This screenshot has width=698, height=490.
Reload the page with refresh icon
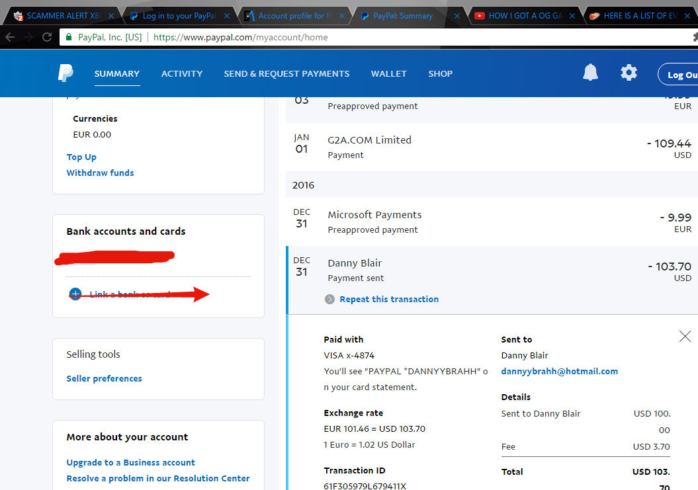pos(47,38)
